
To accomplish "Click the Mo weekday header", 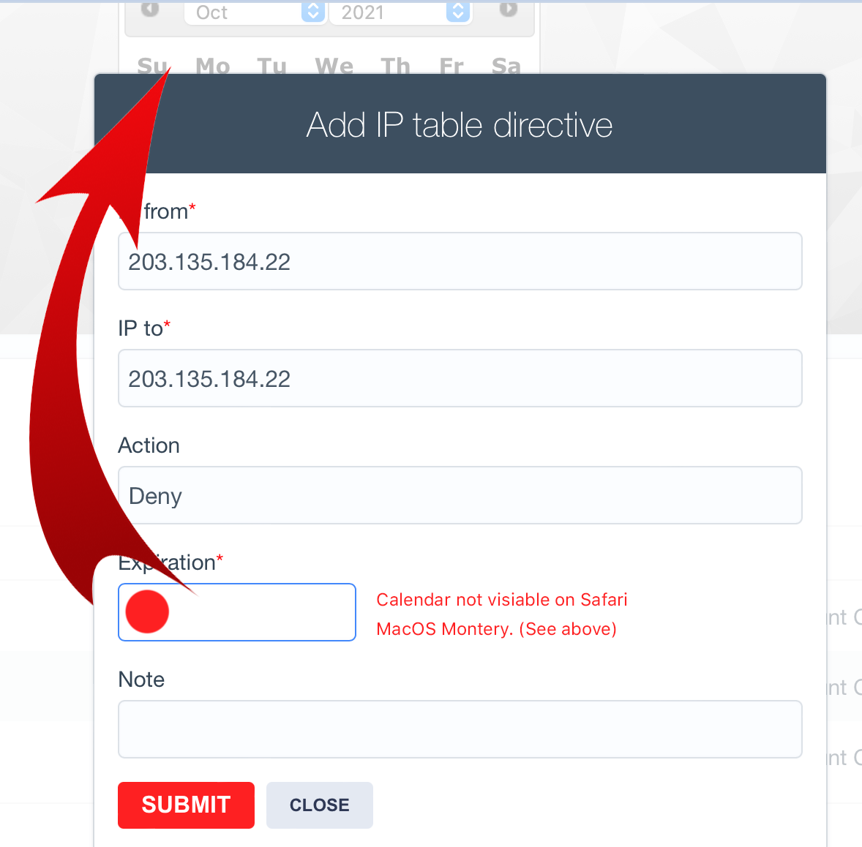I will point(213,66).
